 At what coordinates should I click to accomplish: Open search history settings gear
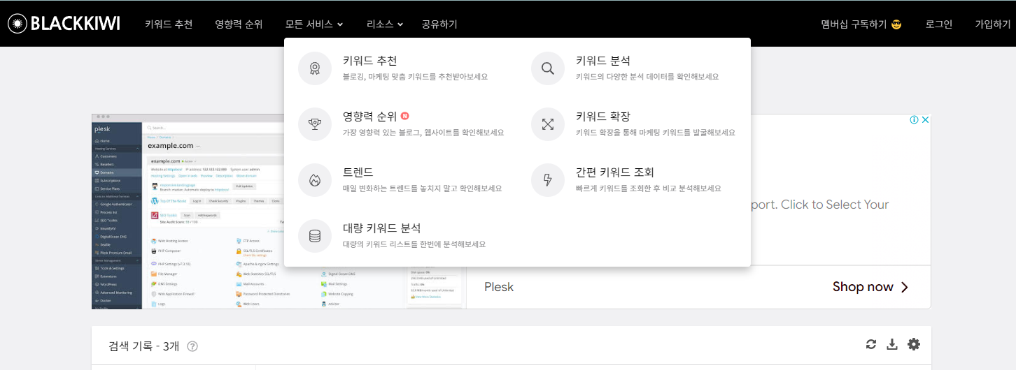point(914,344)
